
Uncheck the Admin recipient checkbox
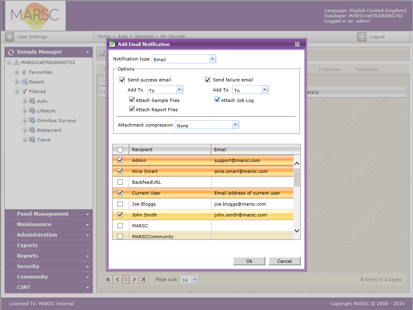(120, 160)
